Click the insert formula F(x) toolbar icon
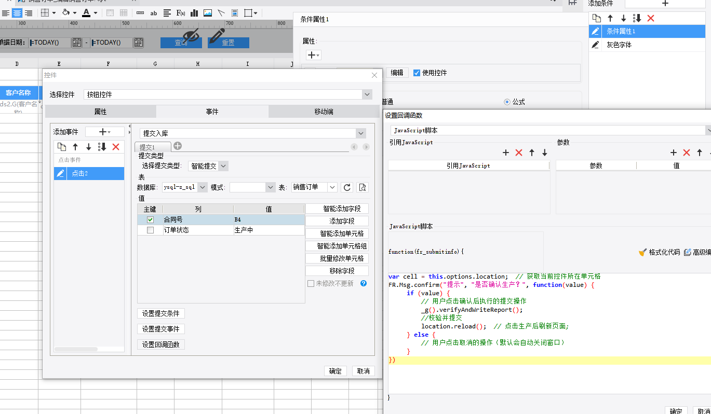The width and height of the screenshot is (711, 414). click(x=181, y=13)
